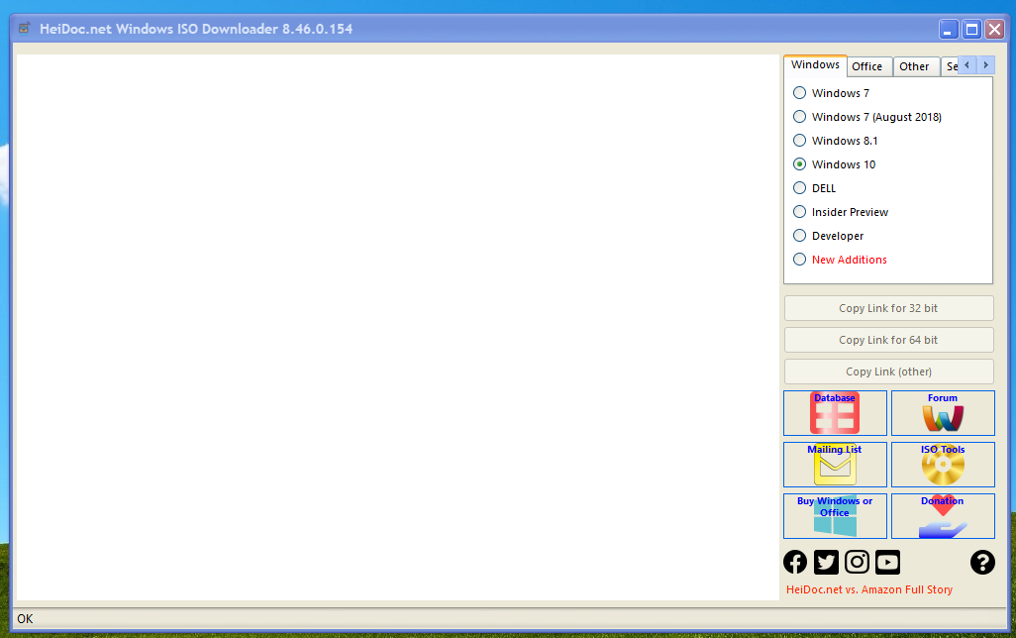Select the Developer radio option
The height and width of the screenshot is (638, 1016).
[x=829, y=236]
